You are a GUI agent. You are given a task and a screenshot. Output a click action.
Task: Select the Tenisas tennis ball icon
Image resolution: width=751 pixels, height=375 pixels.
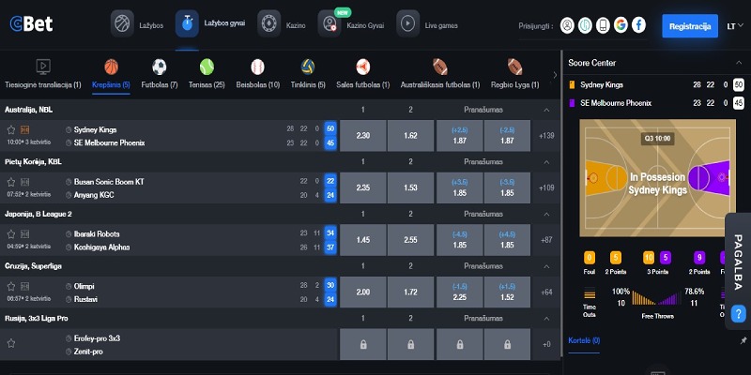[207, 67]
